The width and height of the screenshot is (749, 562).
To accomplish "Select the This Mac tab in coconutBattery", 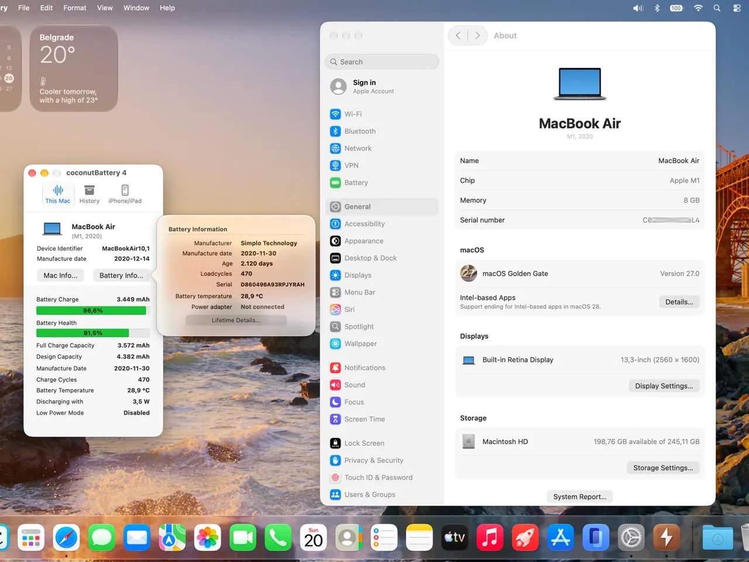I will (x=58, y=194).
